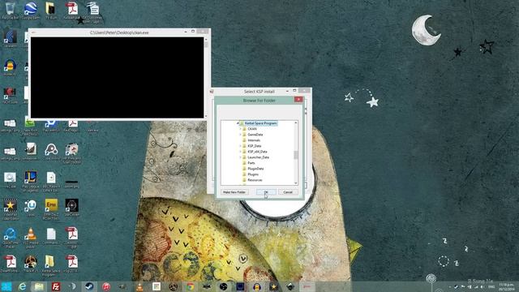
Task: Expand the KSP_Data folder node
Action: 241,146
